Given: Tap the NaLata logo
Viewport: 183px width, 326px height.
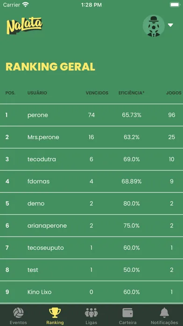Looking at the screenshot, I should click(x=24, y=26).
